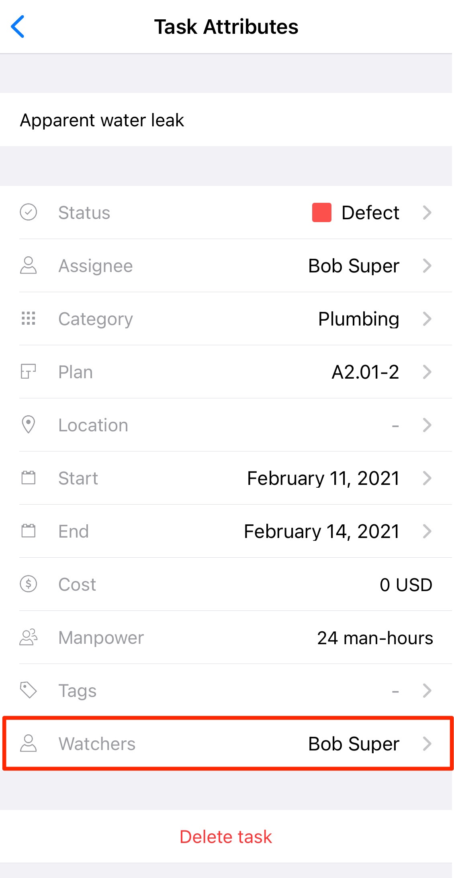Image resolution: width=454 pixels, height=878 pixels.
Task: Open Tags selection chevron
Action: (427, 690)
